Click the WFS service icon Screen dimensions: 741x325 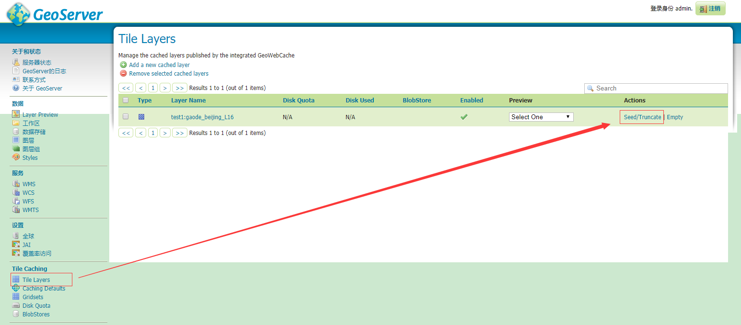16,201
